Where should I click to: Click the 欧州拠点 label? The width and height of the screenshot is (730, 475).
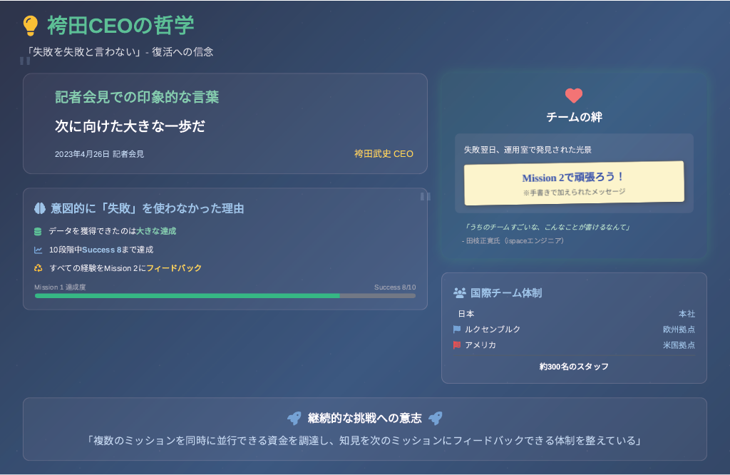[x=679, y=330]
